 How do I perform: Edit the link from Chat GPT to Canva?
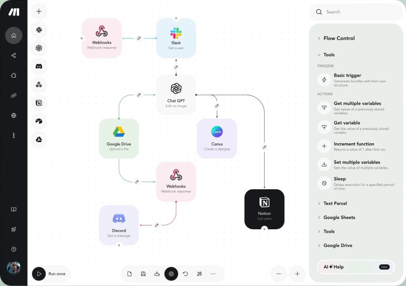[x=217, y=106]
